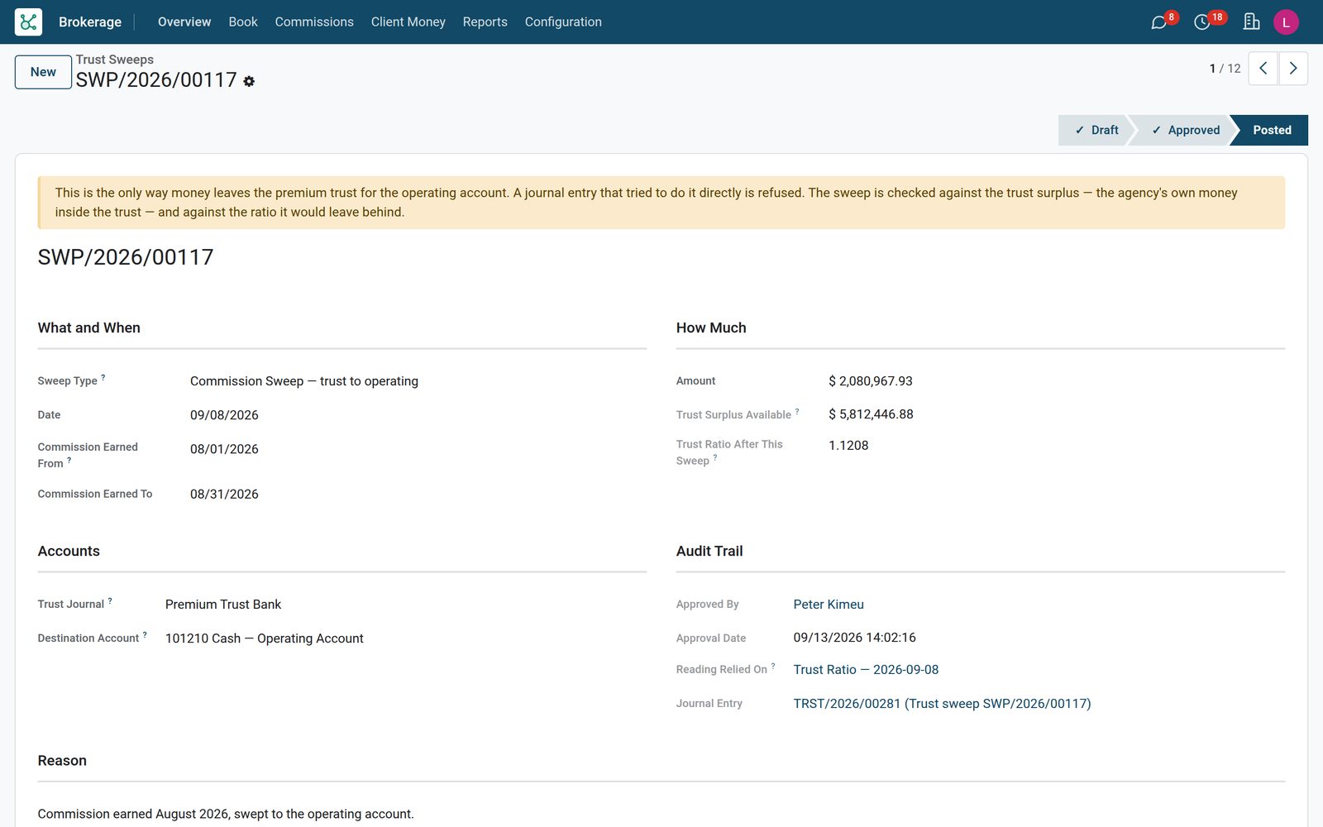The width and height of the screenshot is (1323, 827).
Task: Open the Book menu
Action: [x=243, y=22]
